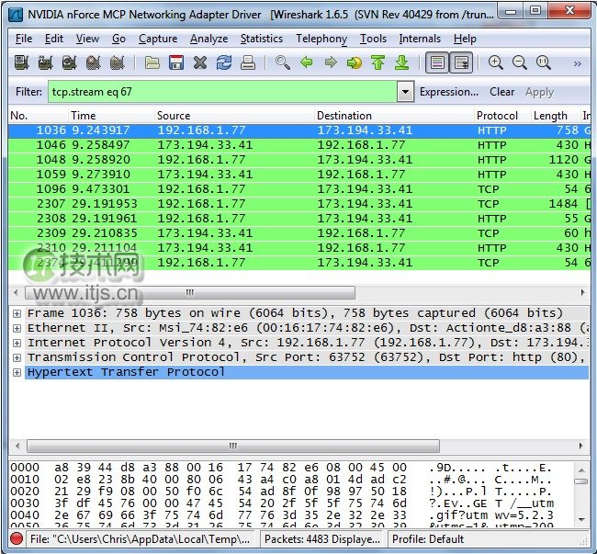Click the red expert info status icon
Image resolution: width=597 pixels, height=554 pixels.
17,538
